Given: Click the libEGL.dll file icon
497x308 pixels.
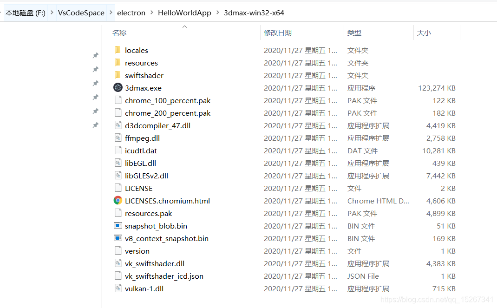Looking at the screenshot, I should point(118,163).
